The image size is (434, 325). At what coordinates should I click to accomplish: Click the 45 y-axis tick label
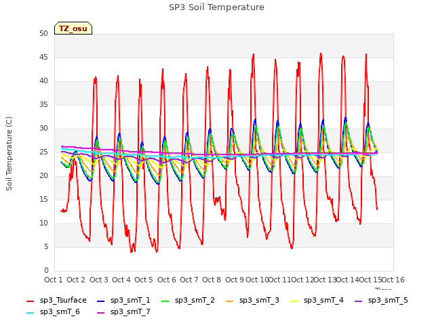tap(43, 57)
